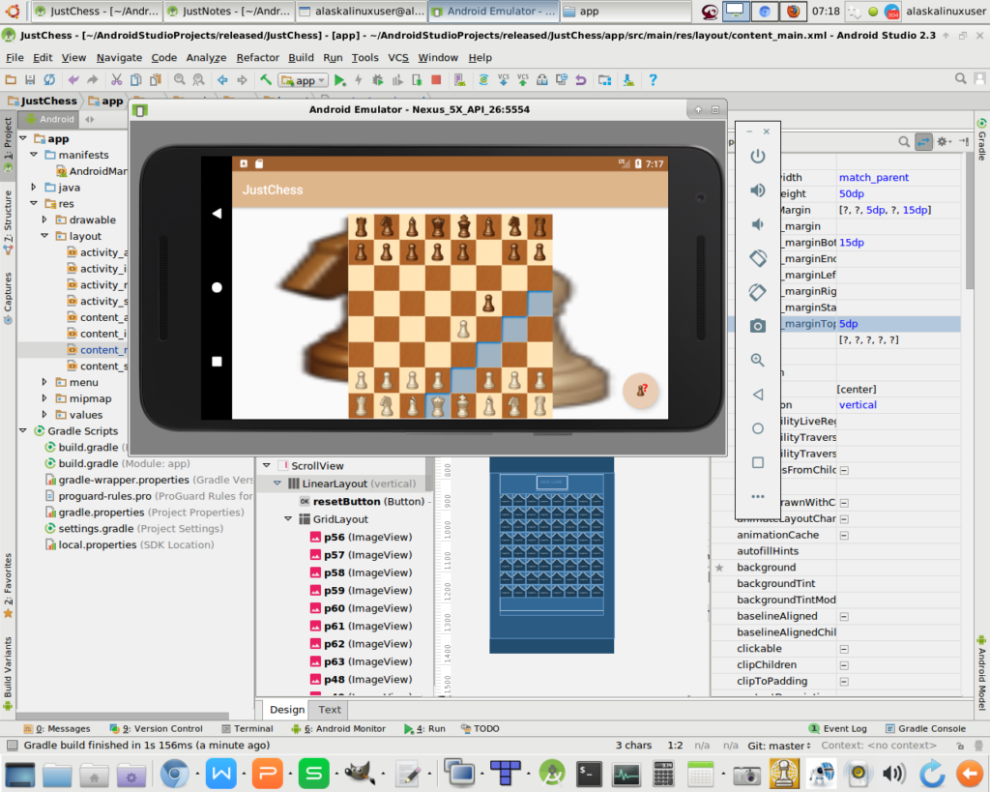Take an emulator screenshot with the camera icon

click(x=758, y=326)
